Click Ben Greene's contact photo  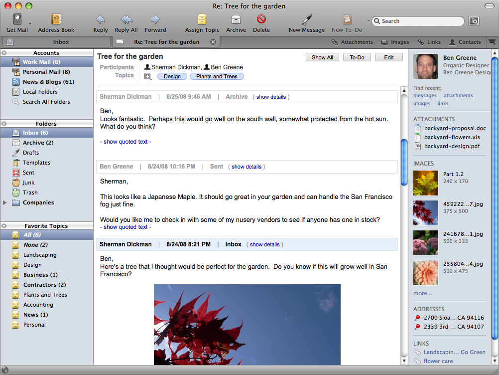click(425, 66)
